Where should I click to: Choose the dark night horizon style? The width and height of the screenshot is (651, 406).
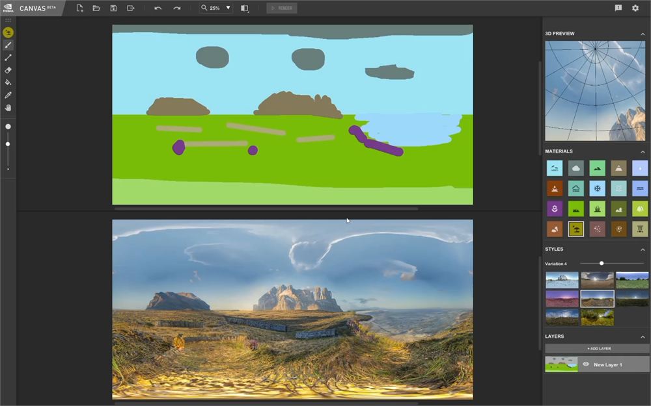tap(632, 298)
